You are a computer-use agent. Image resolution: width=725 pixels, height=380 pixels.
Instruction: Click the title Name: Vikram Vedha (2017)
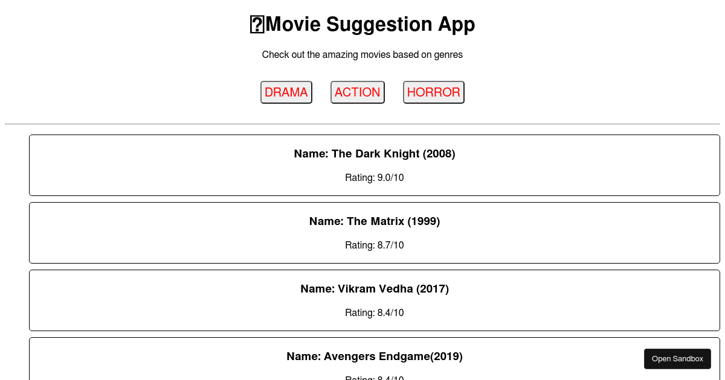click(375, 289)
